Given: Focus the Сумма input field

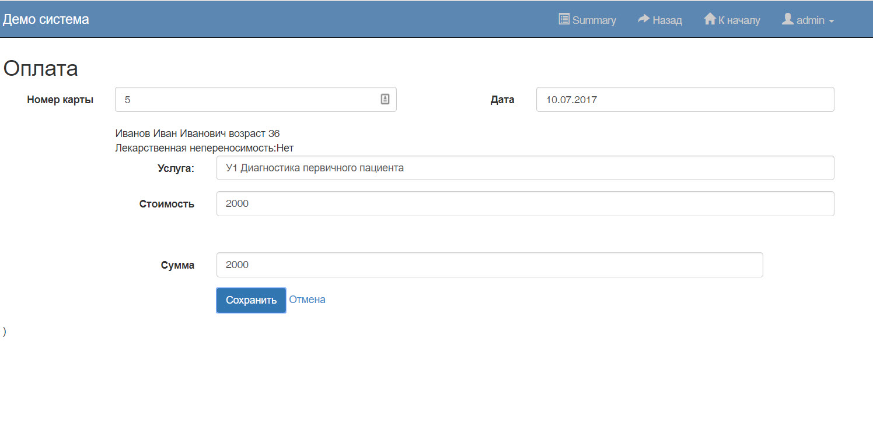Looking at the screenshot, I should click(x=489, y=265).
